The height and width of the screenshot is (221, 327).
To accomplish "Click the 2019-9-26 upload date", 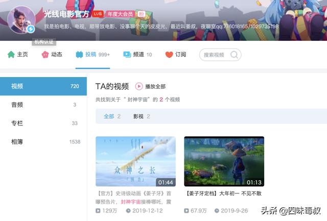I will (235, 211).
